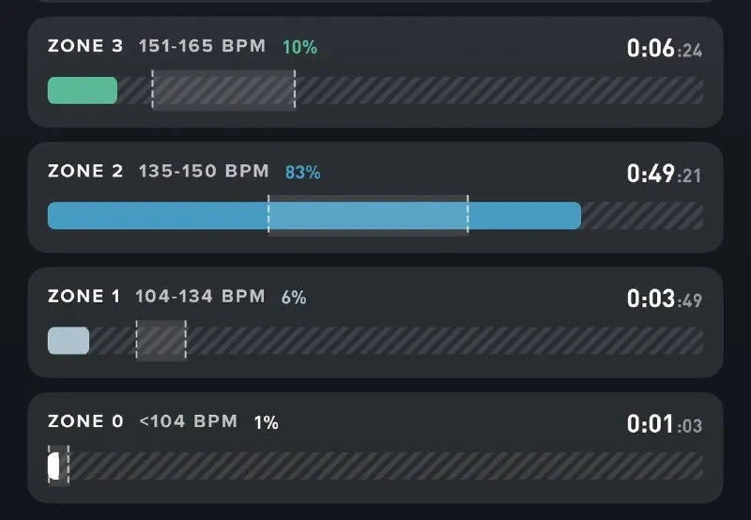
Task: Click the 0:01:03 time in Zone 0
Action: pos(665,423)
